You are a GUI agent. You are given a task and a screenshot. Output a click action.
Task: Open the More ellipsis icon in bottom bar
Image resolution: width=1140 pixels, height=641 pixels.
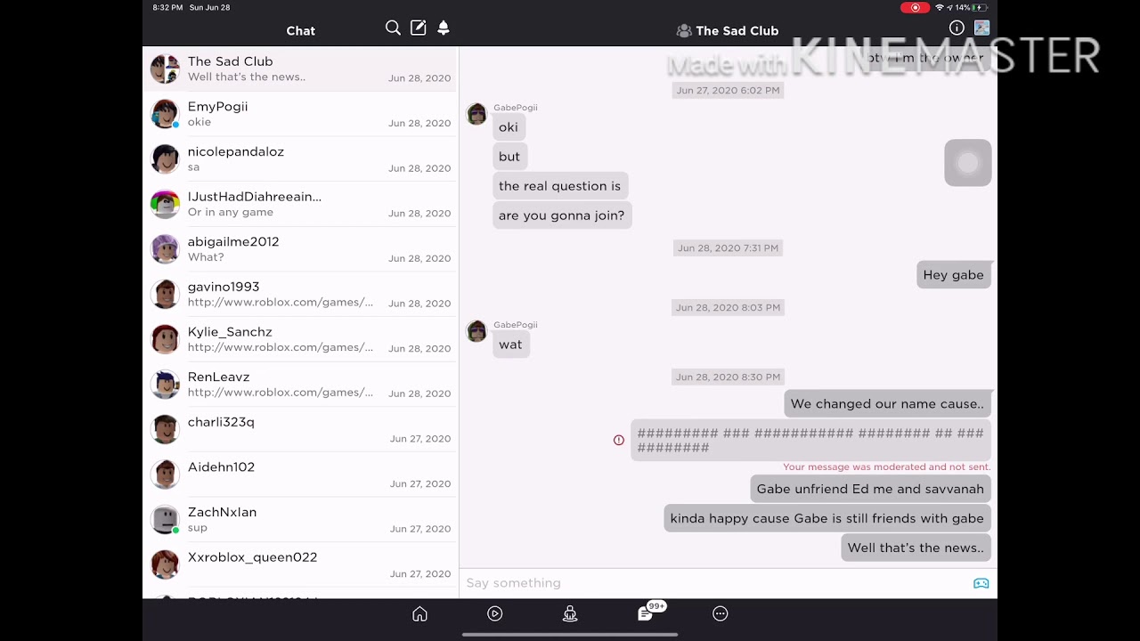[x=721, y=613]
